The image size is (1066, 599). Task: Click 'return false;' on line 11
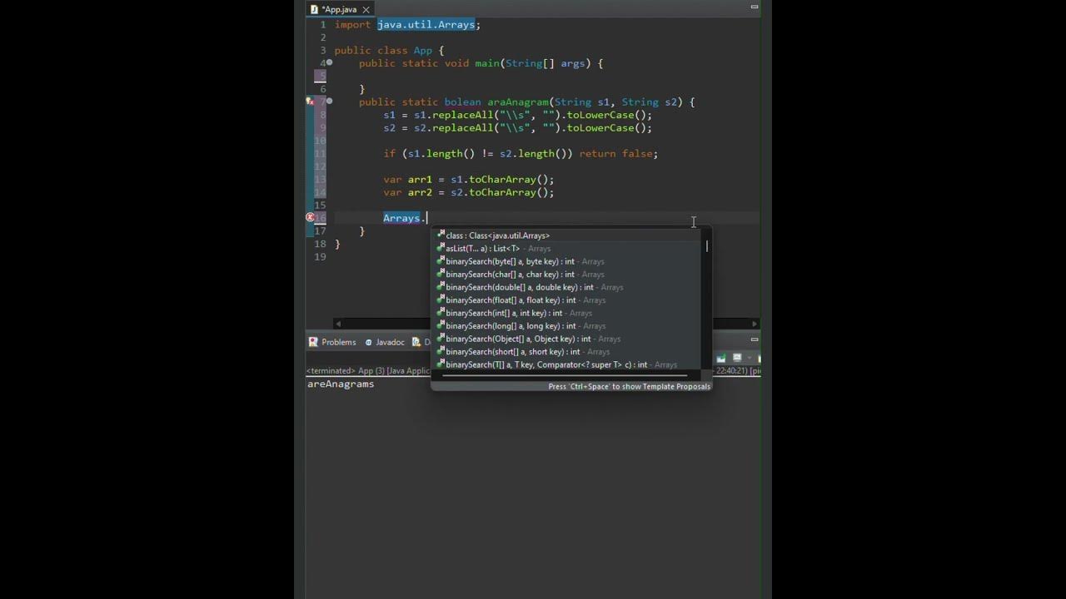click(x=618, y=154)
